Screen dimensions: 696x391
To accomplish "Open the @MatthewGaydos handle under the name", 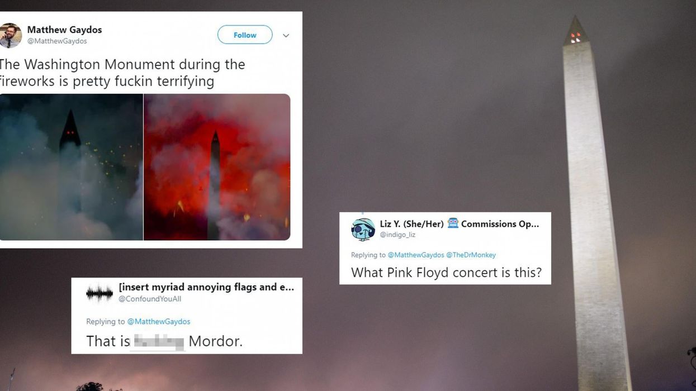I will [57, 41].
